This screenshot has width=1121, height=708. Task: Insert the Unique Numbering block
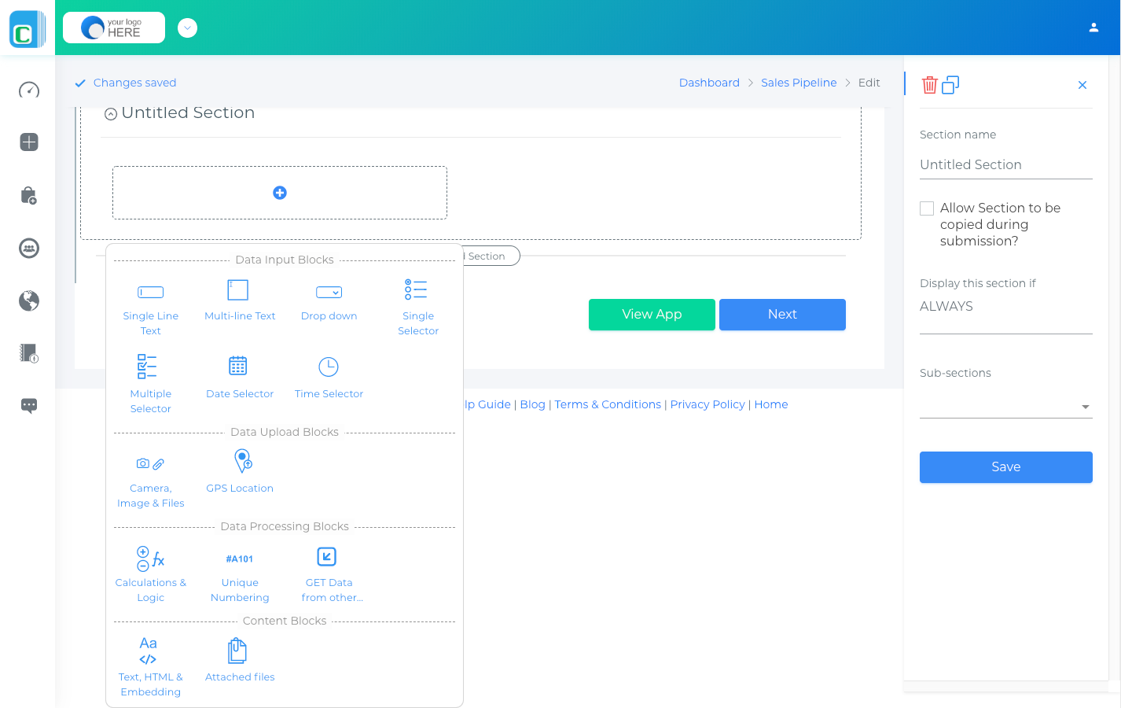click(240, 574)
